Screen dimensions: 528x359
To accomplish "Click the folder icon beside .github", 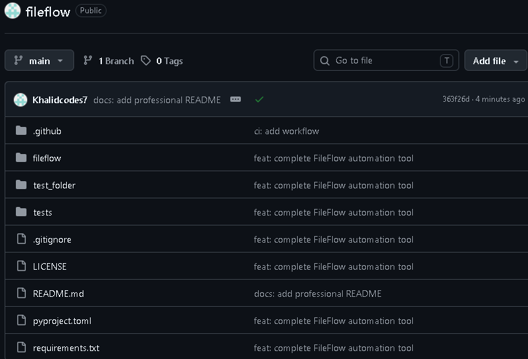I will [x=21, y=130].
